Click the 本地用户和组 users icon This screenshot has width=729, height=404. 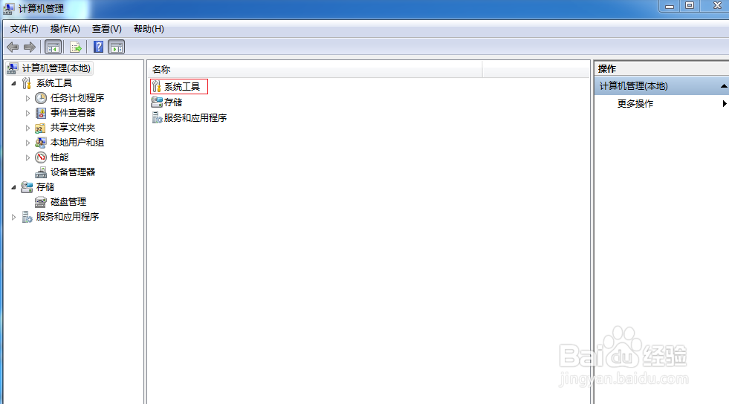click(41, 143)
